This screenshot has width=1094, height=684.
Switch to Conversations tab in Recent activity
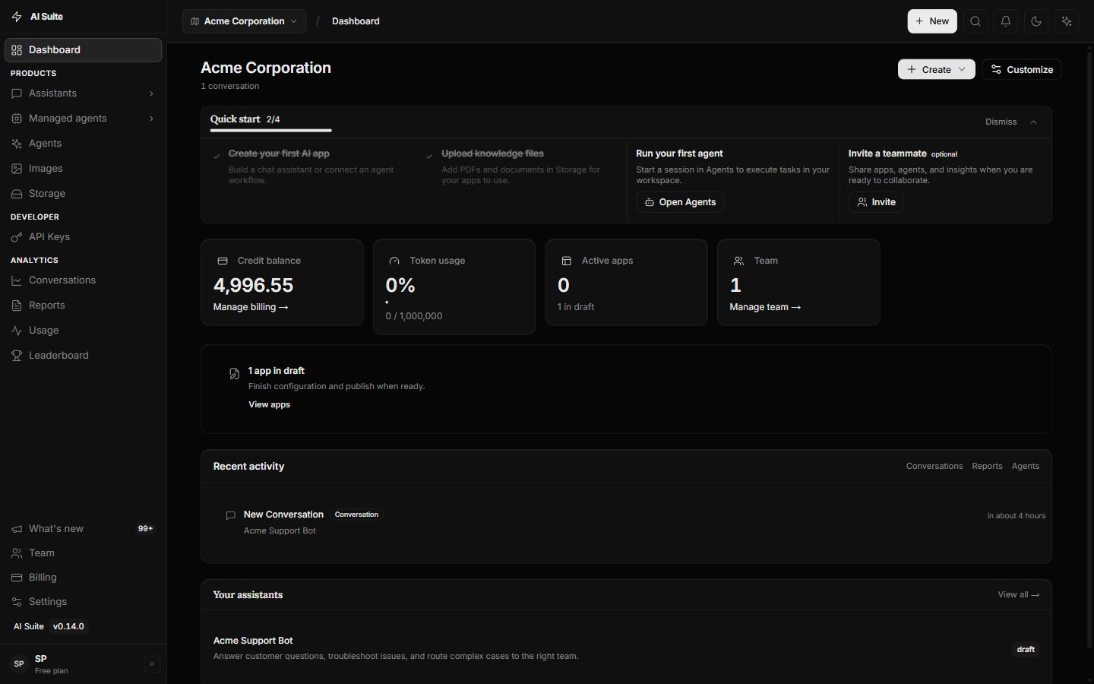click(934, 466)
